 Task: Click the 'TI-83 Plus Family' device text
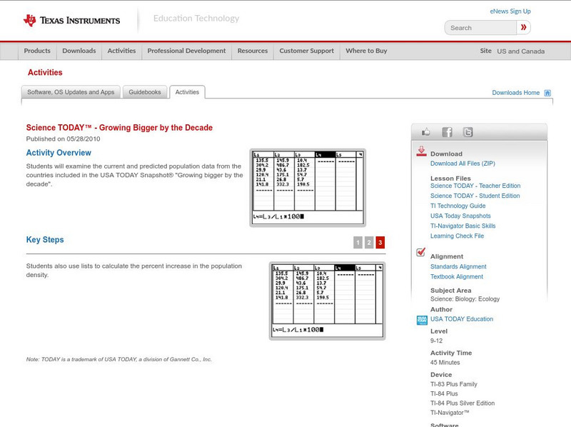pyautogui.click(x=454, y=384)
